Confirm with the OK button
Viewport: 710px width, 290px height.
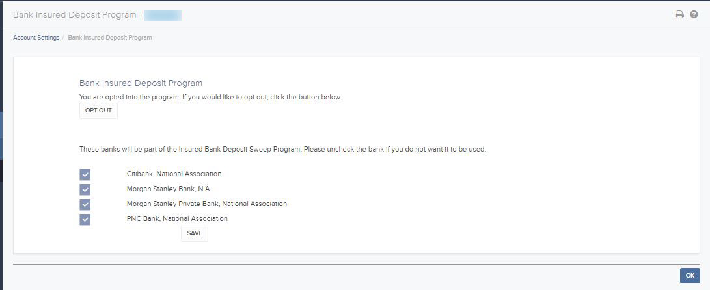coord(690,276)
